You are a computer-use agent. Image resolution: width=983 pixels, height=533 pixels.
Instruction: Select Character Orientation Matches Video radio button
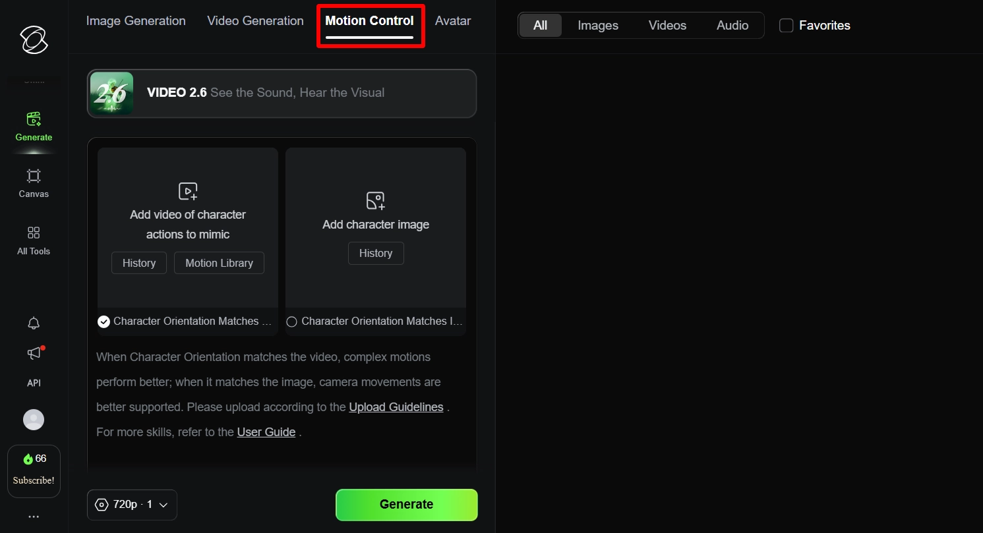(x=104, y=322)
